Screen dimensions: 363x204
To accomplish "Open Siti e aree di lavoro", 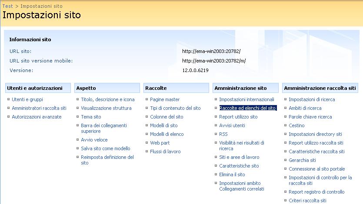I will [x=239, y=157].
